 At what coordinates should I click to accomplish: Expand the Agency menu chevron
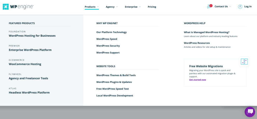117,7
